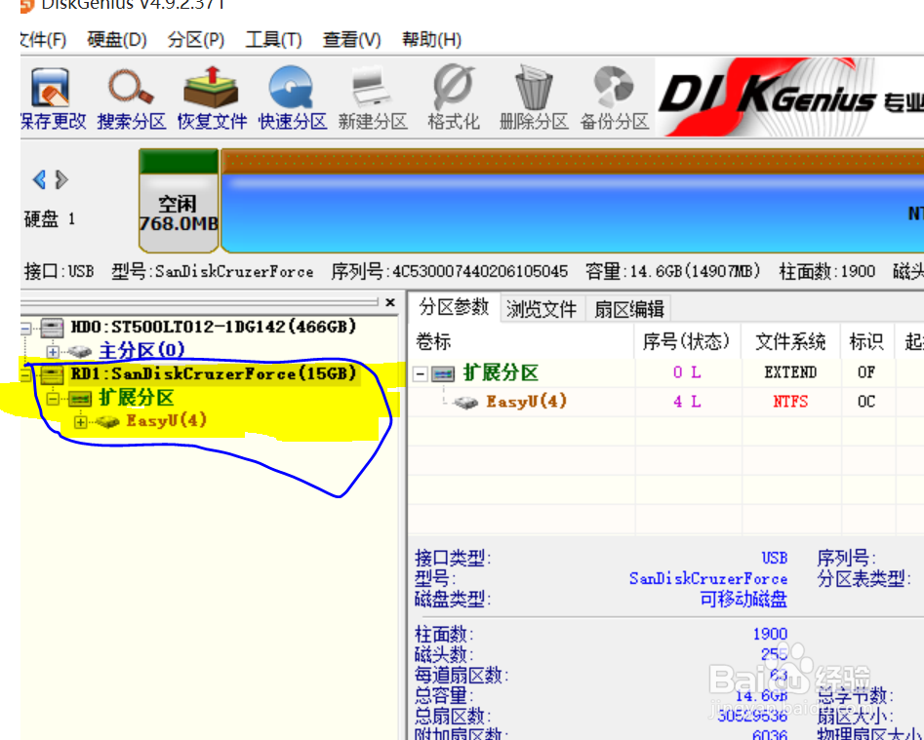Click EasyU(4) label in partition table
This screenshot has height=740, width=924.
pos(526,402)
